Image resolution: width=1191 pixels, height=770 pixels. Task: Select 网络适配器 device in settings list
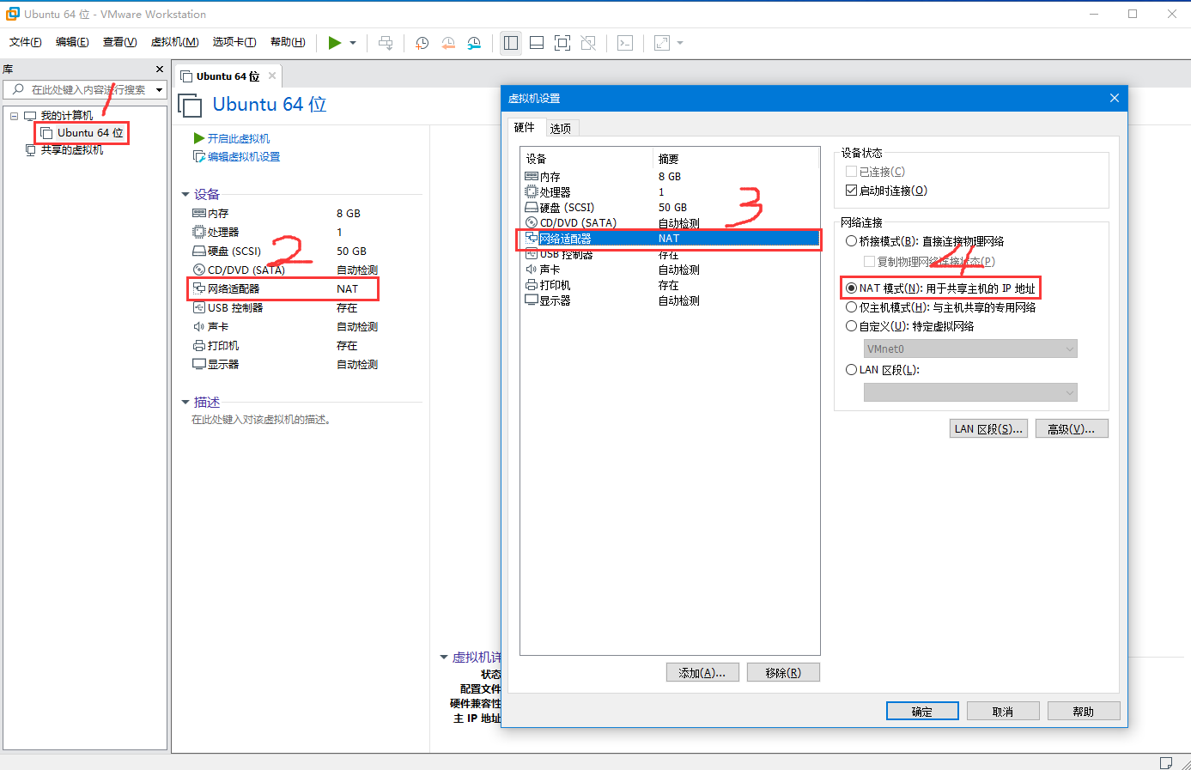pos(670,239)
